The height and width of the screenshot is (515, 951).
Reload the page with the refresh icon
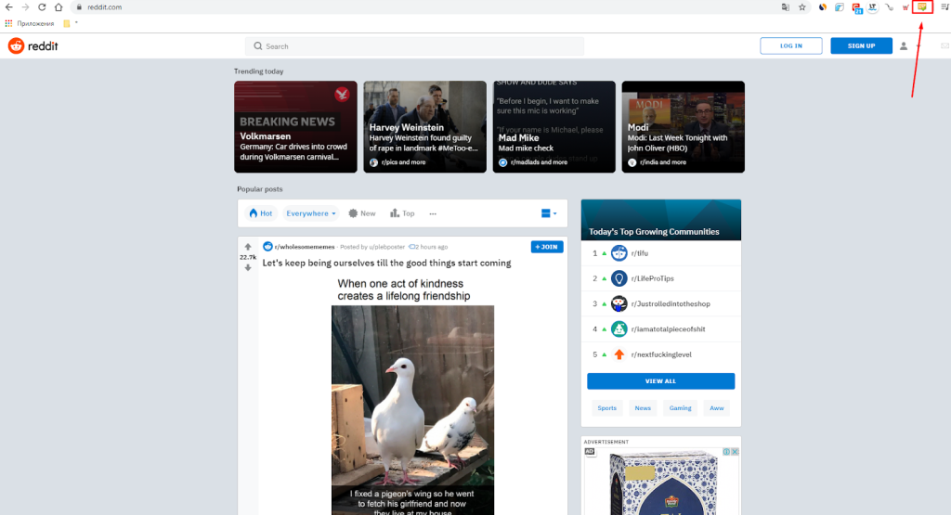point(42,7)
